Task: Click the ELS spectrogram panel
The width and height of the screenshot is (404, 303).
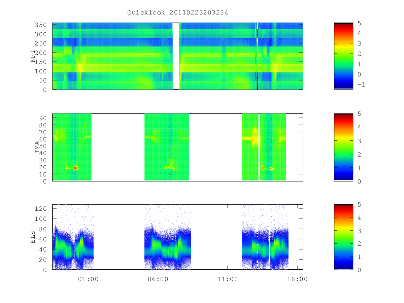Action: point(178,237)
